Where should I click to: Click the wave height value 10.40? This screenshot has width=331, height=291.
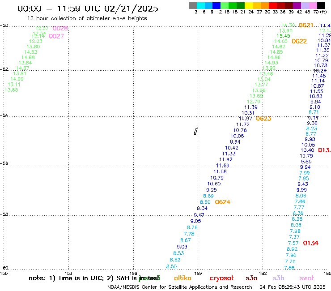click(x=307, y=150)
